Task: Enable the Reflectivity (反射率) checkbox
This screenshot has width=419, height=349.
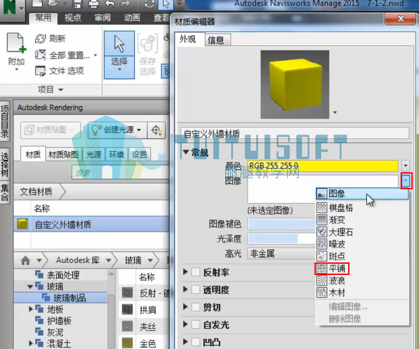Action: [x=196, y=272]
